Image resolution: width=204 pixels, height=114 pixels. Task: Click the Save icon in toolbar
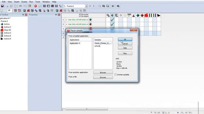click(2, 6)
